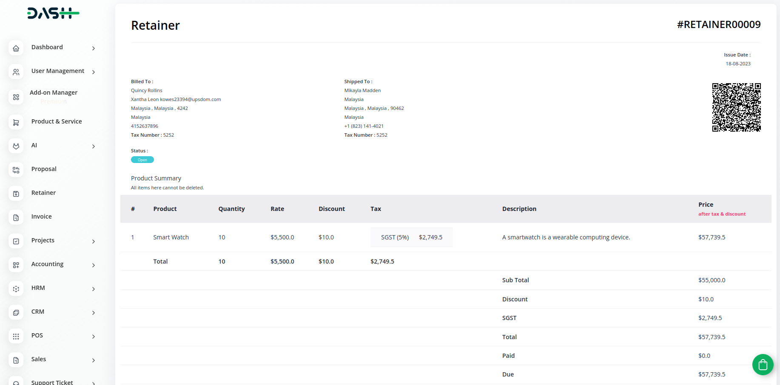The width and height of the screenshot is (780, 385).
Task: Click the HRM sidebar icon
Action: click(x=16, y=289)
